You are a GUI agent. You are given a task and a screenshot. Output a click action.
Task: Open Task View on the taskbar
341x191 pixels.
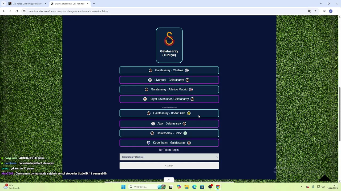pyautogui.click(x=170, y=187)
